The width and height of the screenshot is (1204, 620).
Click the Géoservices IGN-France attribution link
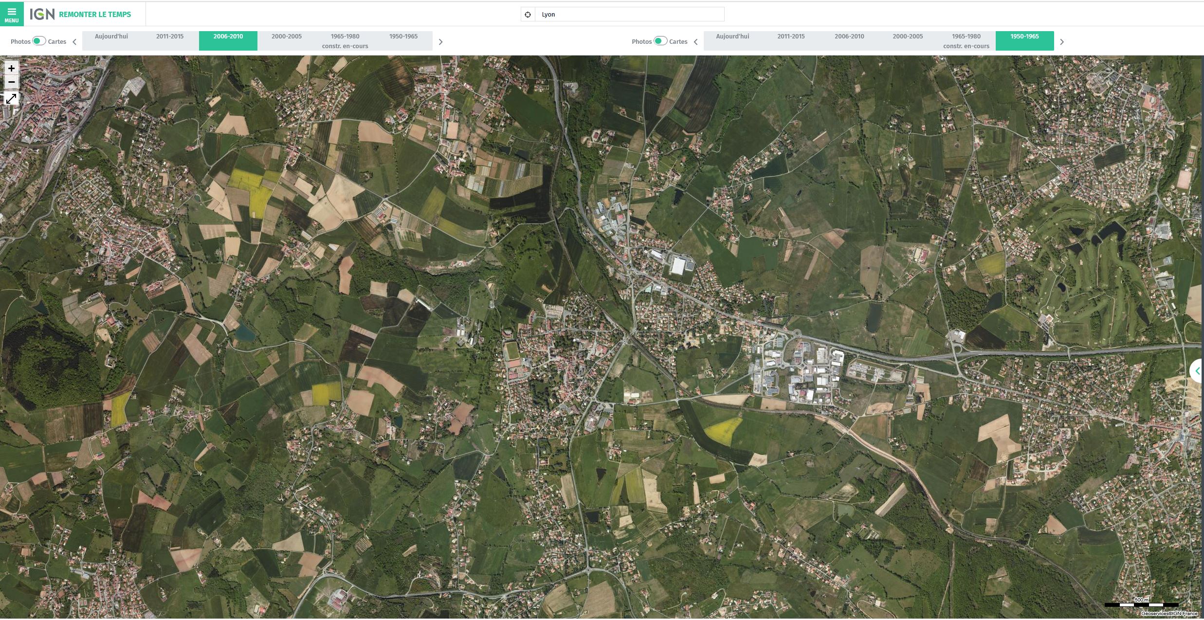1169,614
